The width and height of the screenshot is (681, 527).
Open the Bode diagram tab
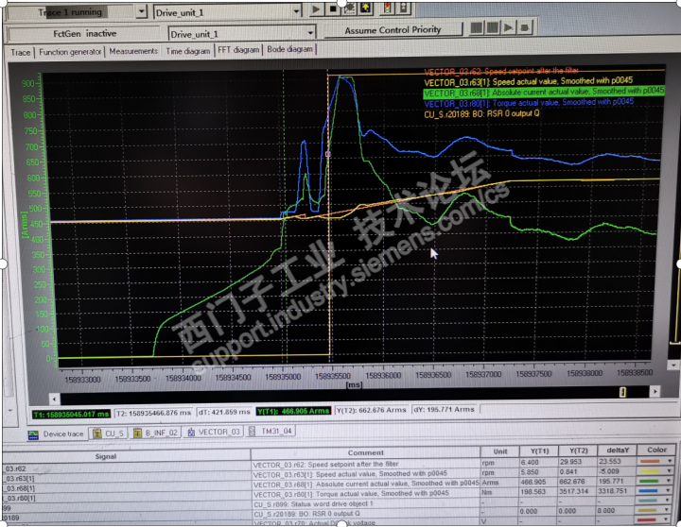[289, 49]
